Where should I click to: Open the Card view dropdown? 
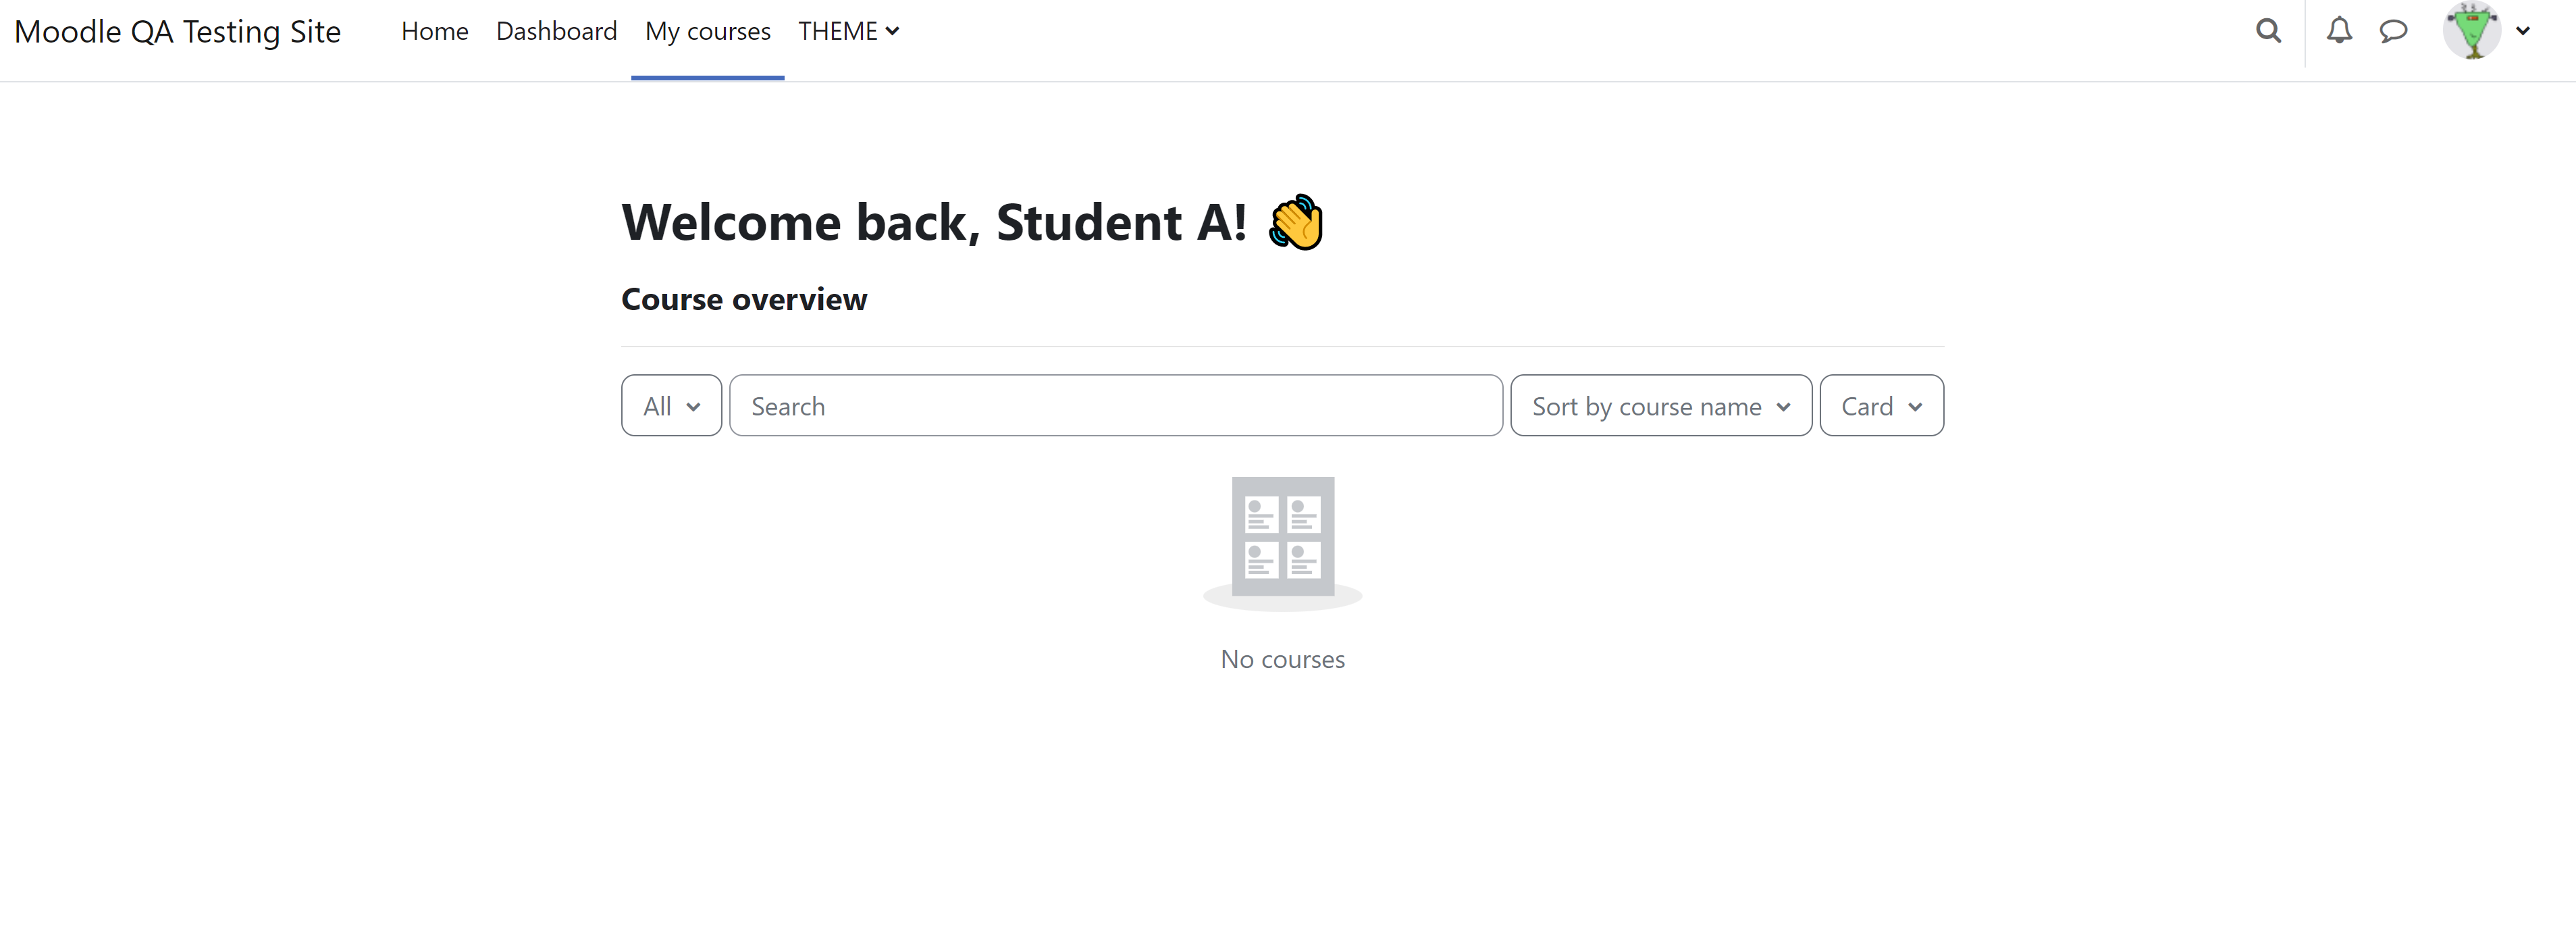point(1881,406)
